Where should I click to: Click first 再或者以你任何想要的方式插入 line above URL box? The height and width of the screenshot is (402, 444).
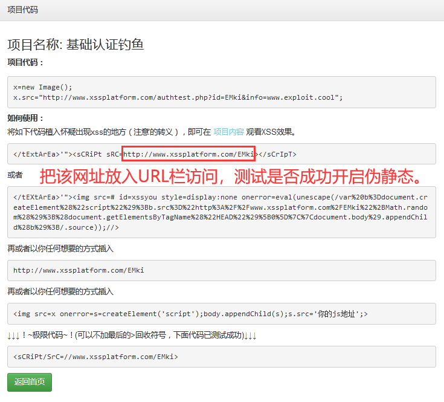tap(60, 248)
